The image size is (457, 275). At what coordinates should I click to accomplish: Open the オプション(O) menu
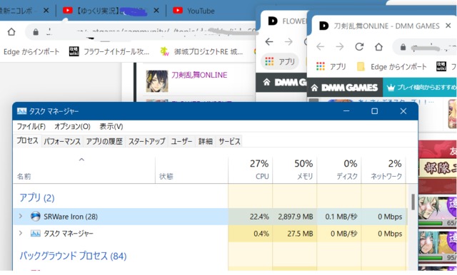(72, 126)
